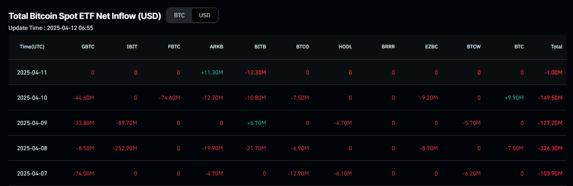The width and height of the screenshot is (573, 186).
Task: Click the GBTC column header
Action: 87,47
